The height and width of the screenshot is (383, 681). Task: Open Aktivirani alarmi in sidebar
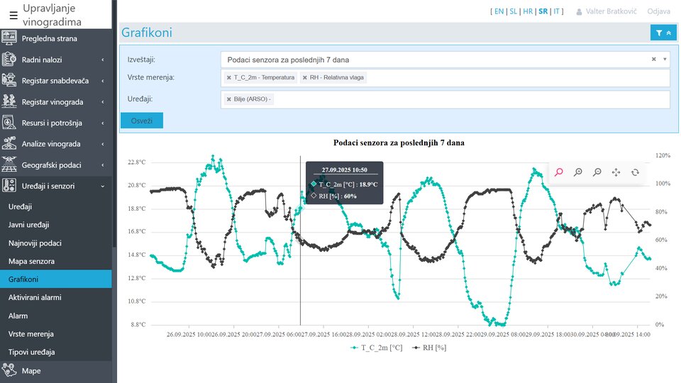click(x=35, y=297)
